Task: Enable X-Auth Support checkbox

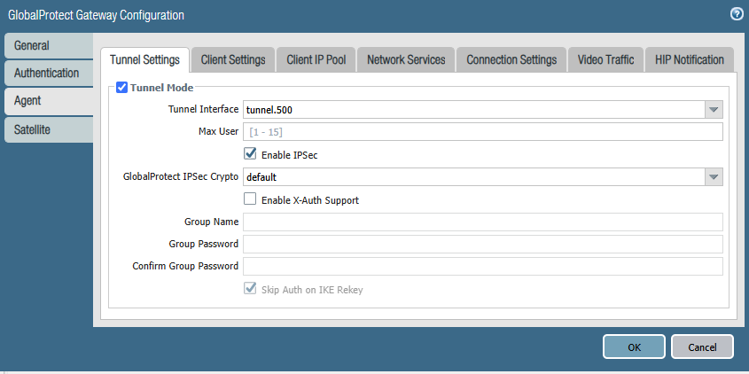Action: click(250, 199)
